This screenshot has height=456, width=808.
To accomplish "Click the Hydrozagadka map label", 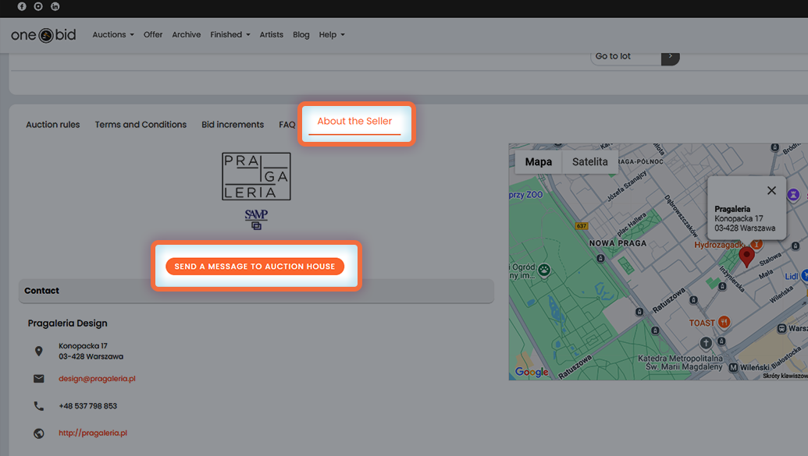I will tap(719, 245).
